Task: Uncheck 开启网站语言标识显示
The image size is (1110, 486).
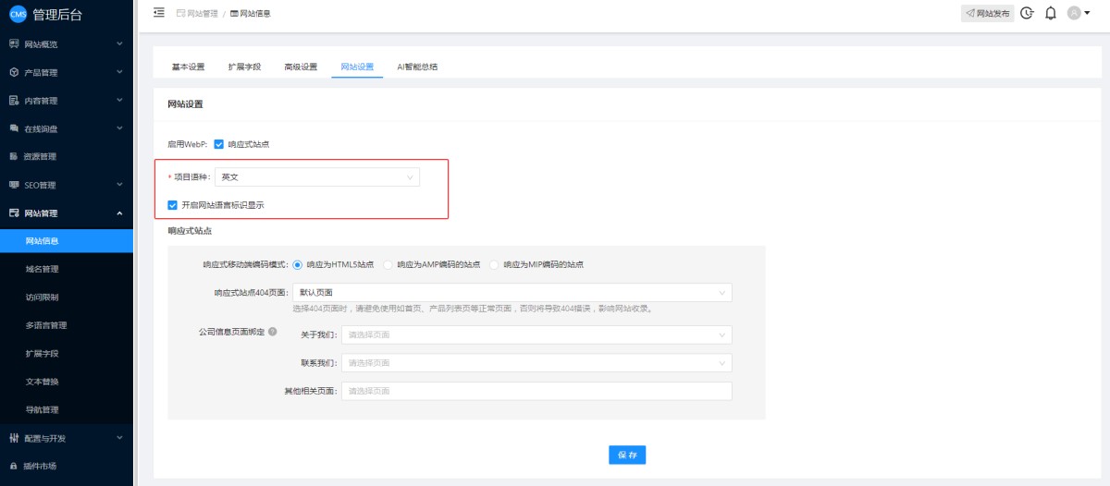Action: pos(172,205)
